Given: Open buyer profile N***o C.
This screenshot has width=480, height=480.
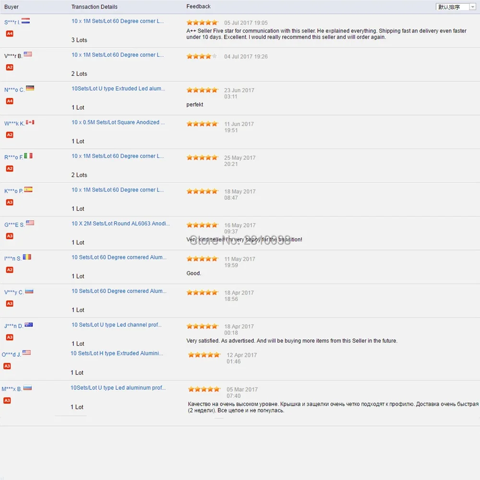Looking at the screenshot, I should [x=14, y=90].
